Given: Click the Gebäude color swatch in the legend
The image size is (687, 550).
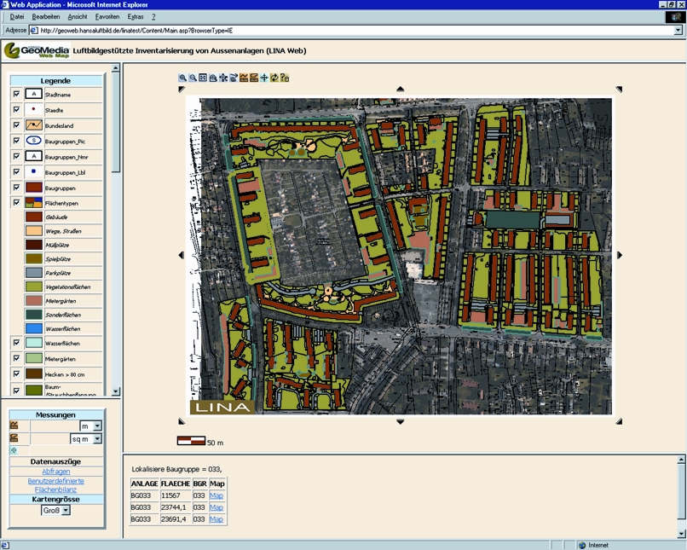Looking at the screenshot, I should pos(34,217).
